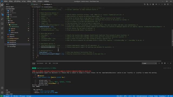Open the Source Control view

pos(2,14)
